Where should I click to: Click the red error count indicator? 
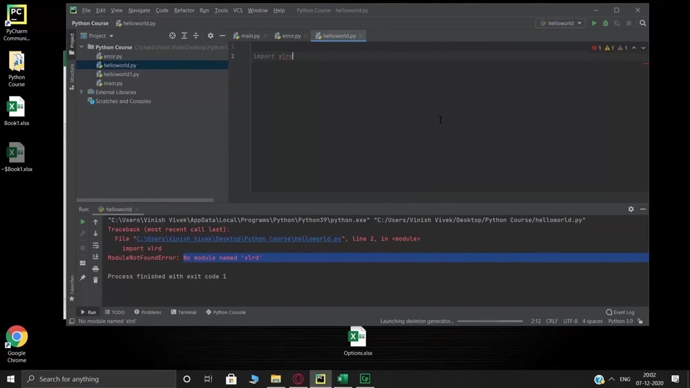point(597,48)
